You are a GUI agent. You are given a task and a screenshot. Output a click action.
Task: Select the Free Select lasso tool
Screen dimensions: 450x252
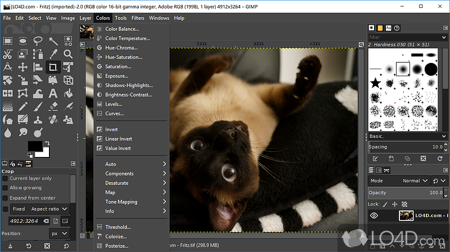coord(38,40)
